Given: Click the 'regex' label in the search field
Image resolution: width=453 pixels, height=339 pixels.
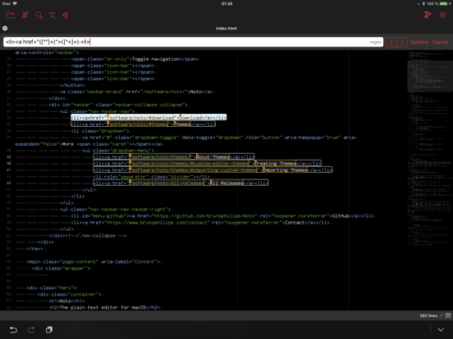Looking at the screenshot, I should pos(375,42).
